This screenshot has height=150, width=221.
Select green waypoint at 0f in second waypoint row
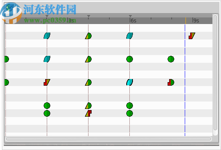7,59
